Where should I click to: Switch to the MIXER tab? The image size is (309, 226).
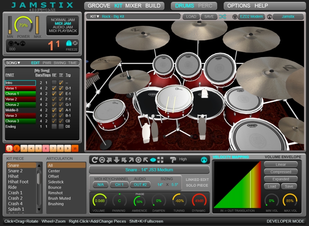(x=133, y=6)
